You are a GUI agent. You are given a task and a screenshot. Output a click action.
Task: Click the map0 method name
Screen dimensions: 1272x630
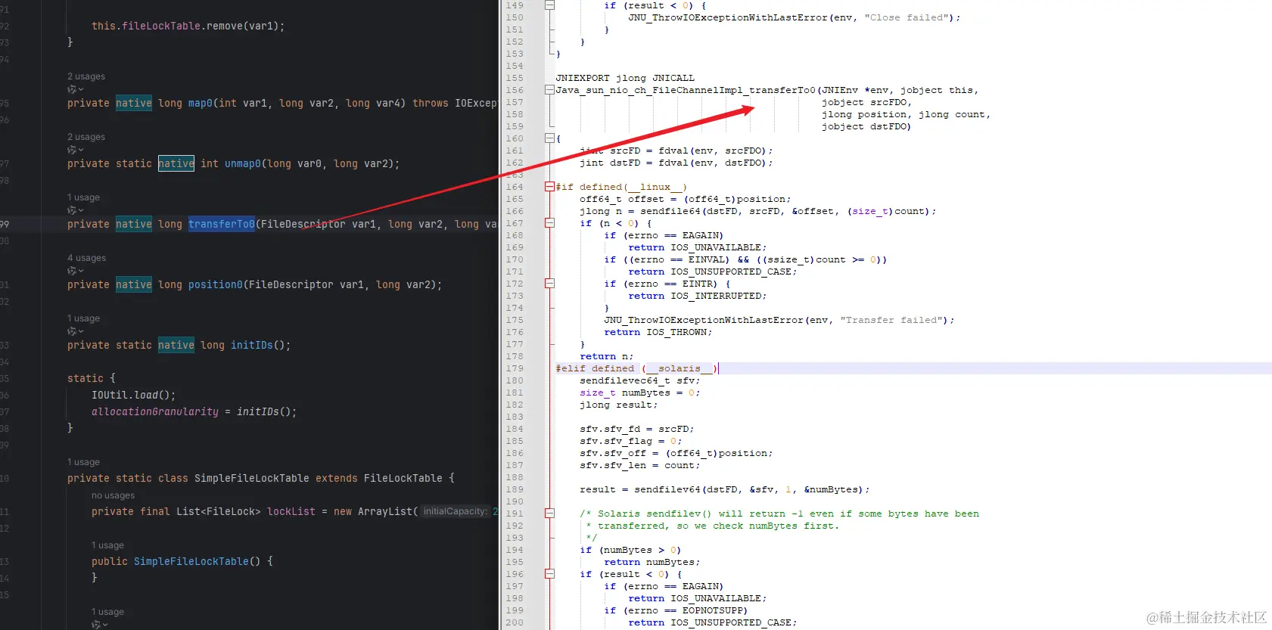coord(201,103)
